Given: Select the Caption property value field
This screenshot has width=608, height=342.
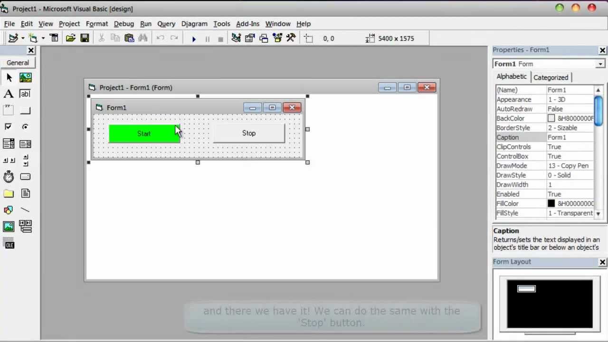Looking at the screenshot, I should (570, 137).
